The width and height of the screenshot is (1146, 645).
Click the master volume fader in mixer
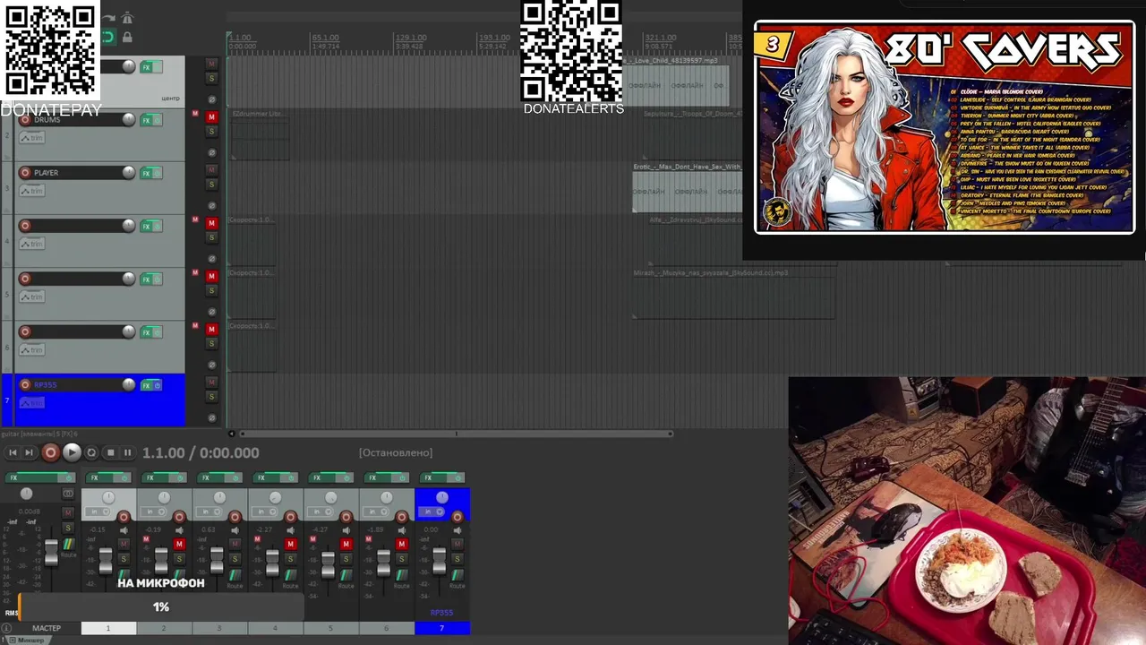(51, 553)
